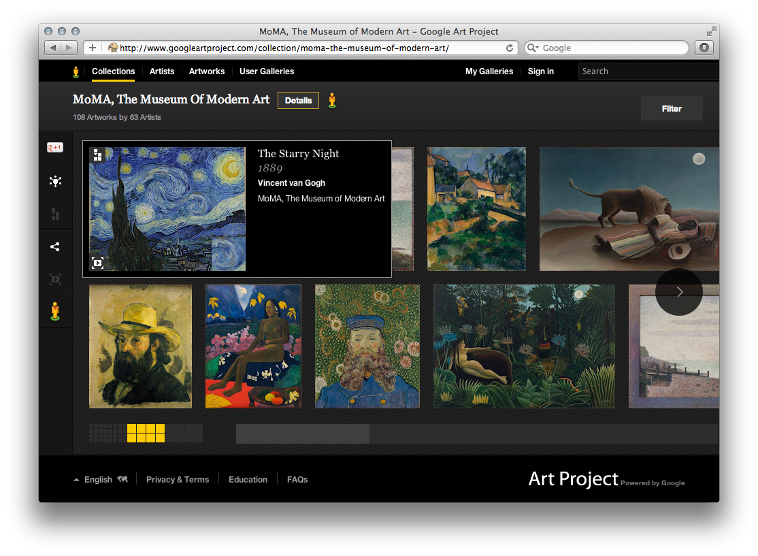This screenshot has height=556, width=758.
Task: Open the User Galleries menu item
Action: (x=266, y=71)
